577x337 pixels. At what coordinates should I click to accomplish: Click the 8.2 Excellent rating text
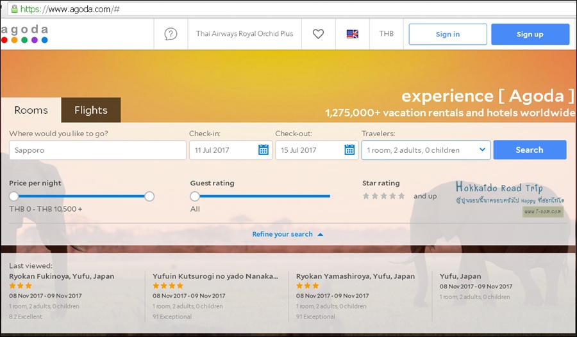26,317
